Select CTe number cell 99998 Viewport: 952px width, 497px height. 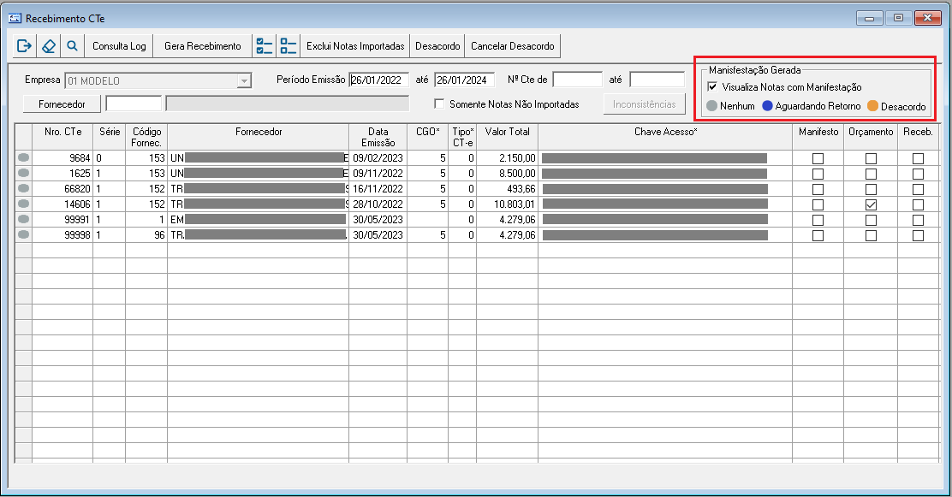click(x=62, y=235)
